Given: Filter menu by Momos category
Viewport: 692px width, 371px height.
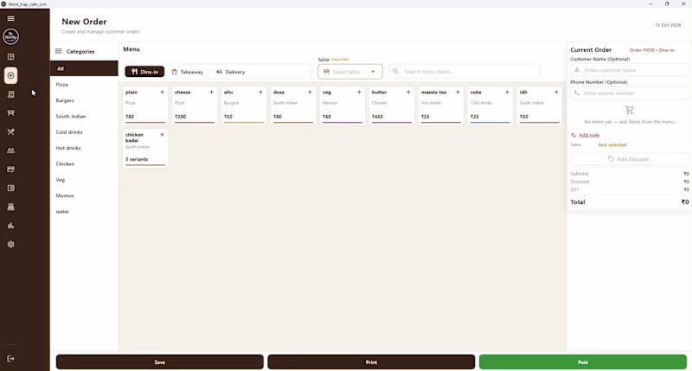Looking at the screenshot, I should (84, 195).
